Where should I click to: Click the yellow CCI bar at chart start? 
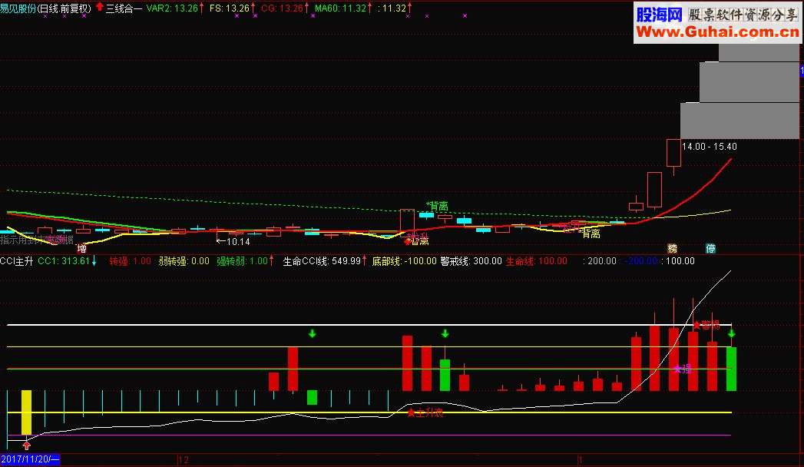pyautogui.click(x=26, y=412)
